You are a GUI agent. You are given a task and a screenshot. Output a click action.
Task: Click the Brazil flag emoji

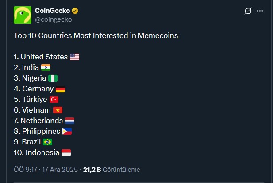coord(47,142)
